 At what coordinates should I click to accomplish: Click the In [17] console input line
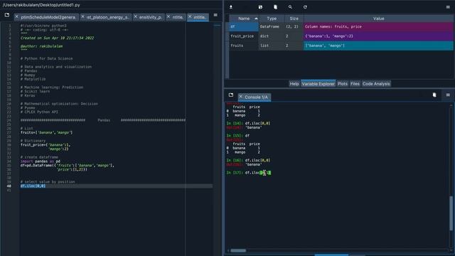click(249, 173)
